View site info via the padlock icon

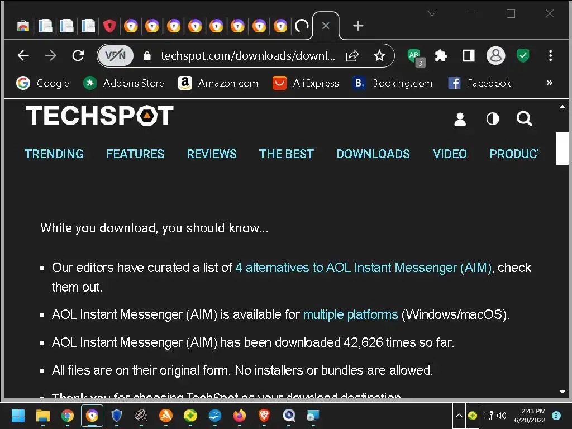[x=147, y=56]
